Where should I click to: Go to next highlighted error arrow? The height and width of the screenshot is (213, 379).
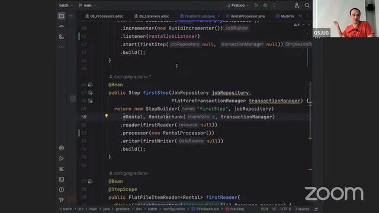click(309, 25)
